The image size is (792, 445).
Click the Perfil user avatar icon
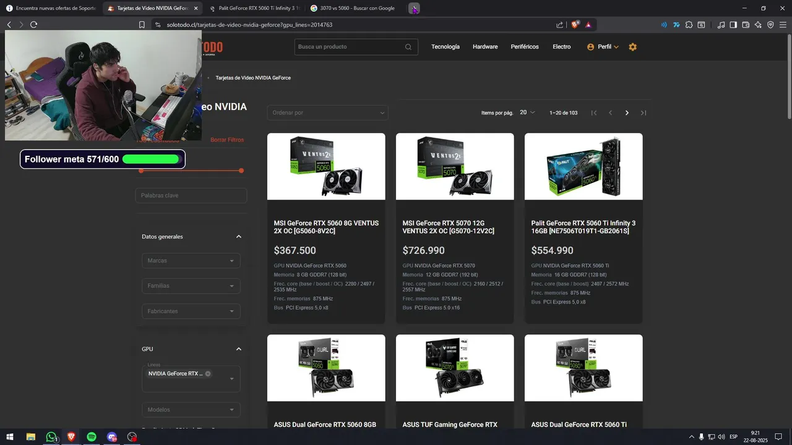590,47
